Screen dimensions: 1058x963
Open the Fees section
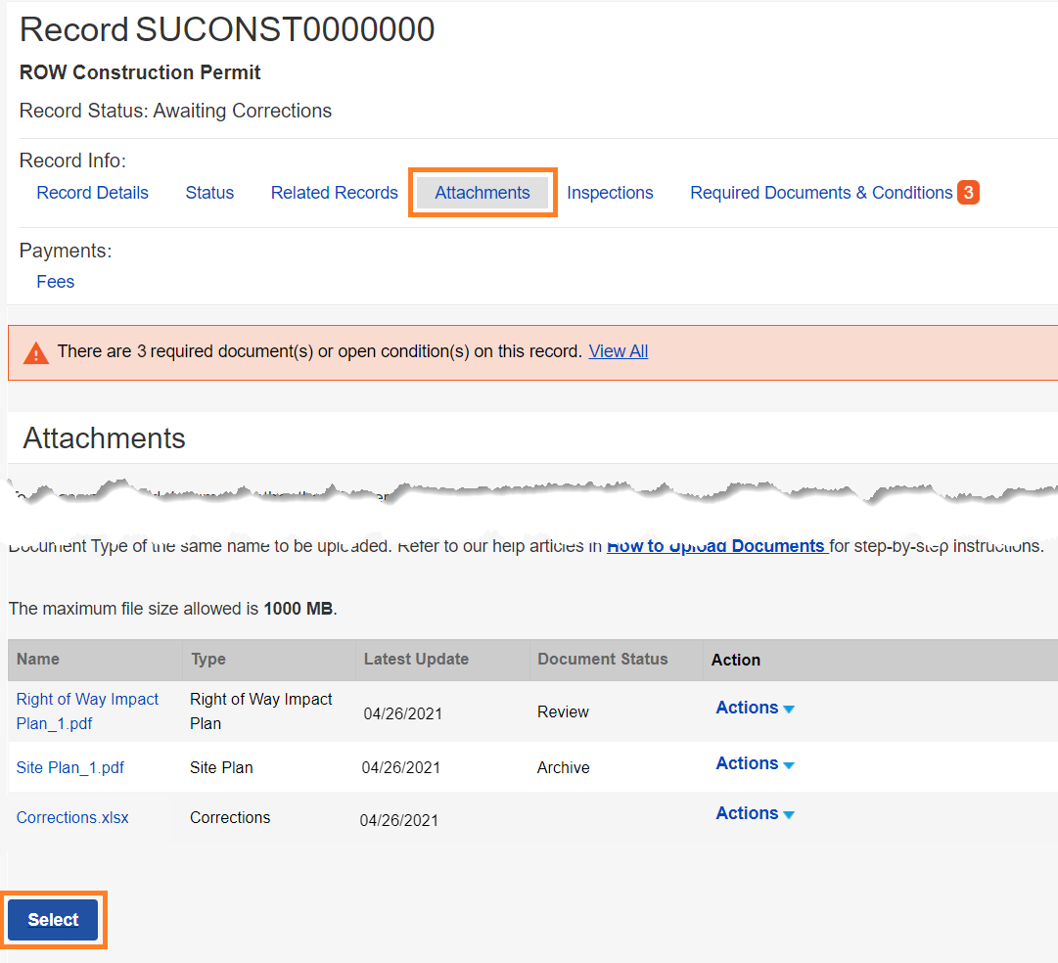tap(55, 282)
